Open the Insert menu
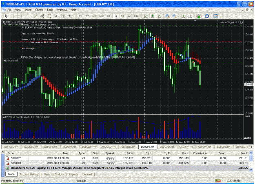 click(28, 10)
